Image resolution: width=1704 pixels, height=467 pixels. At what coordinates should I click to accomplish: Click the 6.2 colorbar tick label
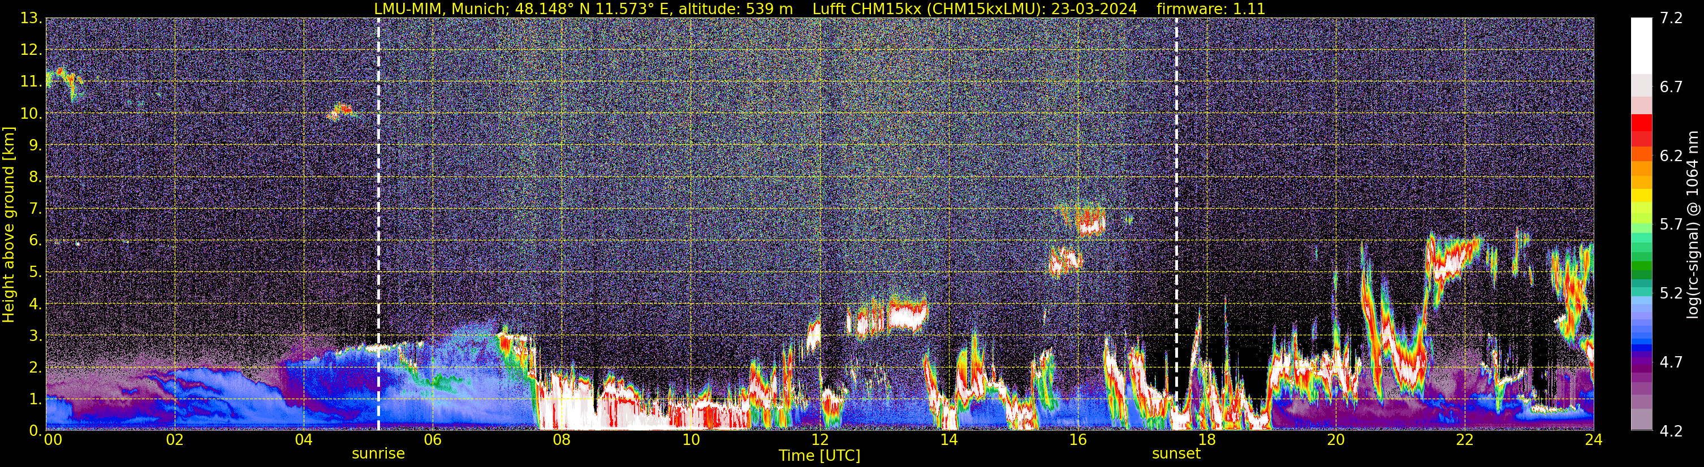[x=1671, y=155]
